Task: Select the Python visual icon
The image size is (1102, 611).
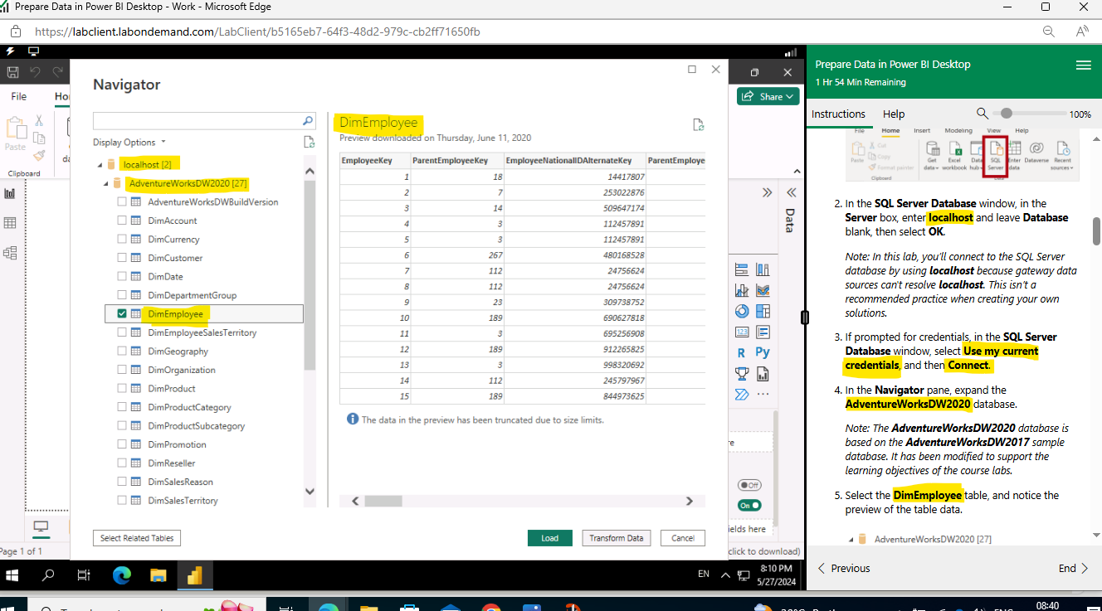Action: coord(763,352)
